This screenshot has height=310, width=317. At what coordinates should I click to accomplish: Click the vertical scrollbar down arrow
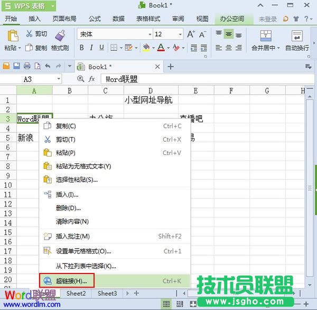point(310,285)
